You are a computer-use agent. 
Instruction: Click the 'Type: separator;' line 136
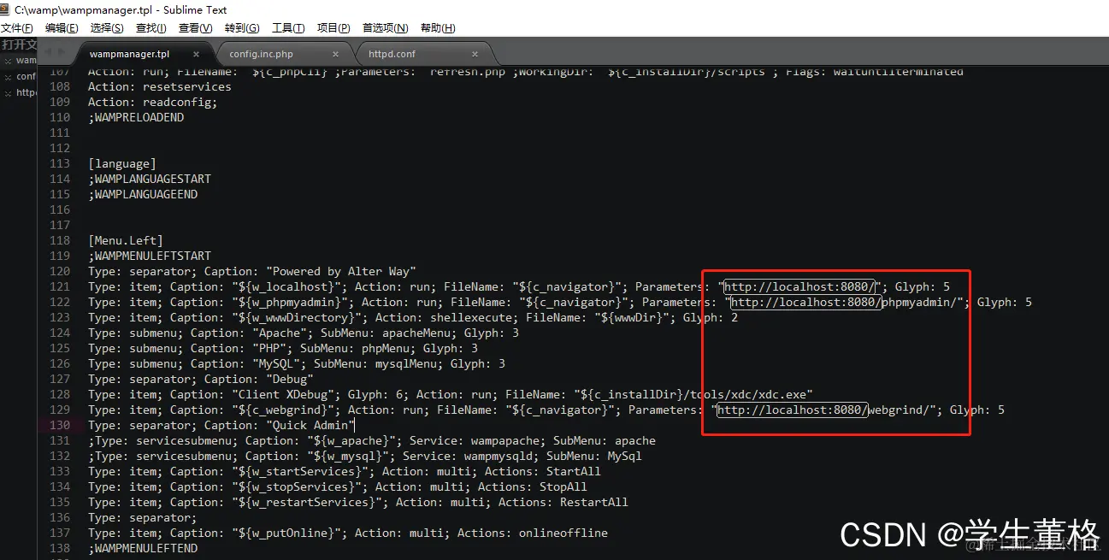[143, 517]
